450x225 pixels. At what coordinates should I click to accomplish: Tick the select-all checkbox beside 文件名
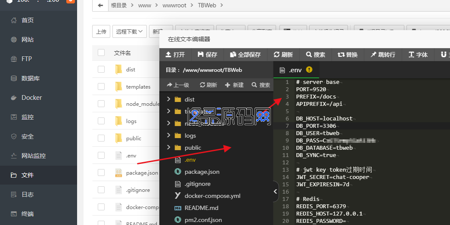(101, 52)
